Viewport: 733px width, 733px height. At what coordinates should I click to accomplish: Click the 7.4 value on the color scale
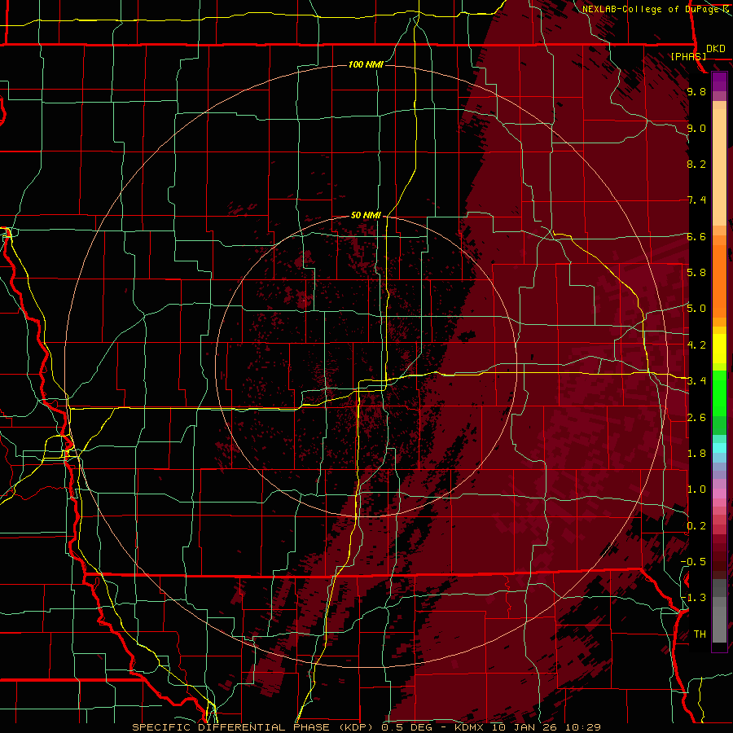[x=696, y=200]
